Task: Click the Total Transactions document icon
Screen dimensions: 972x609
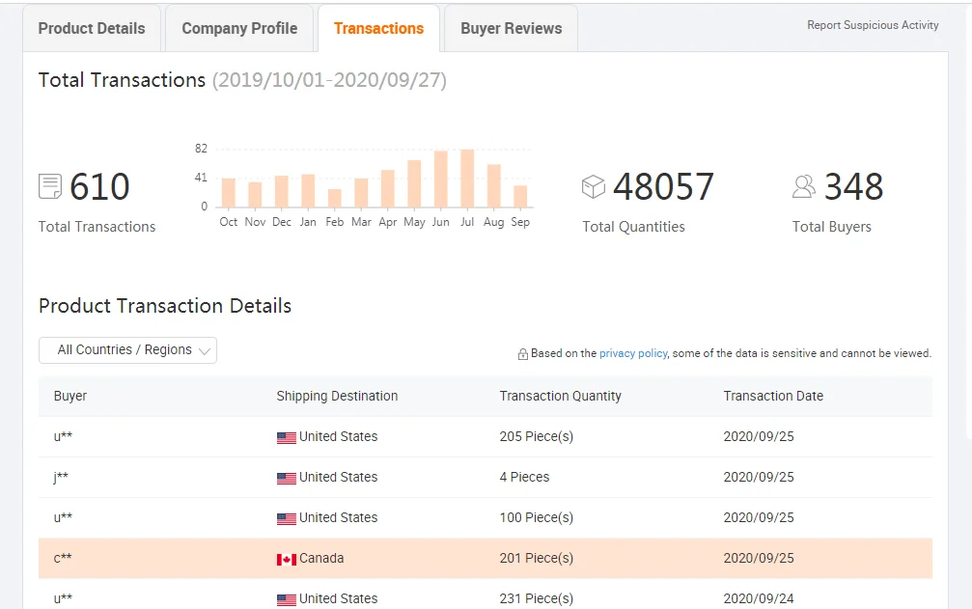Action: coord(50,186)
